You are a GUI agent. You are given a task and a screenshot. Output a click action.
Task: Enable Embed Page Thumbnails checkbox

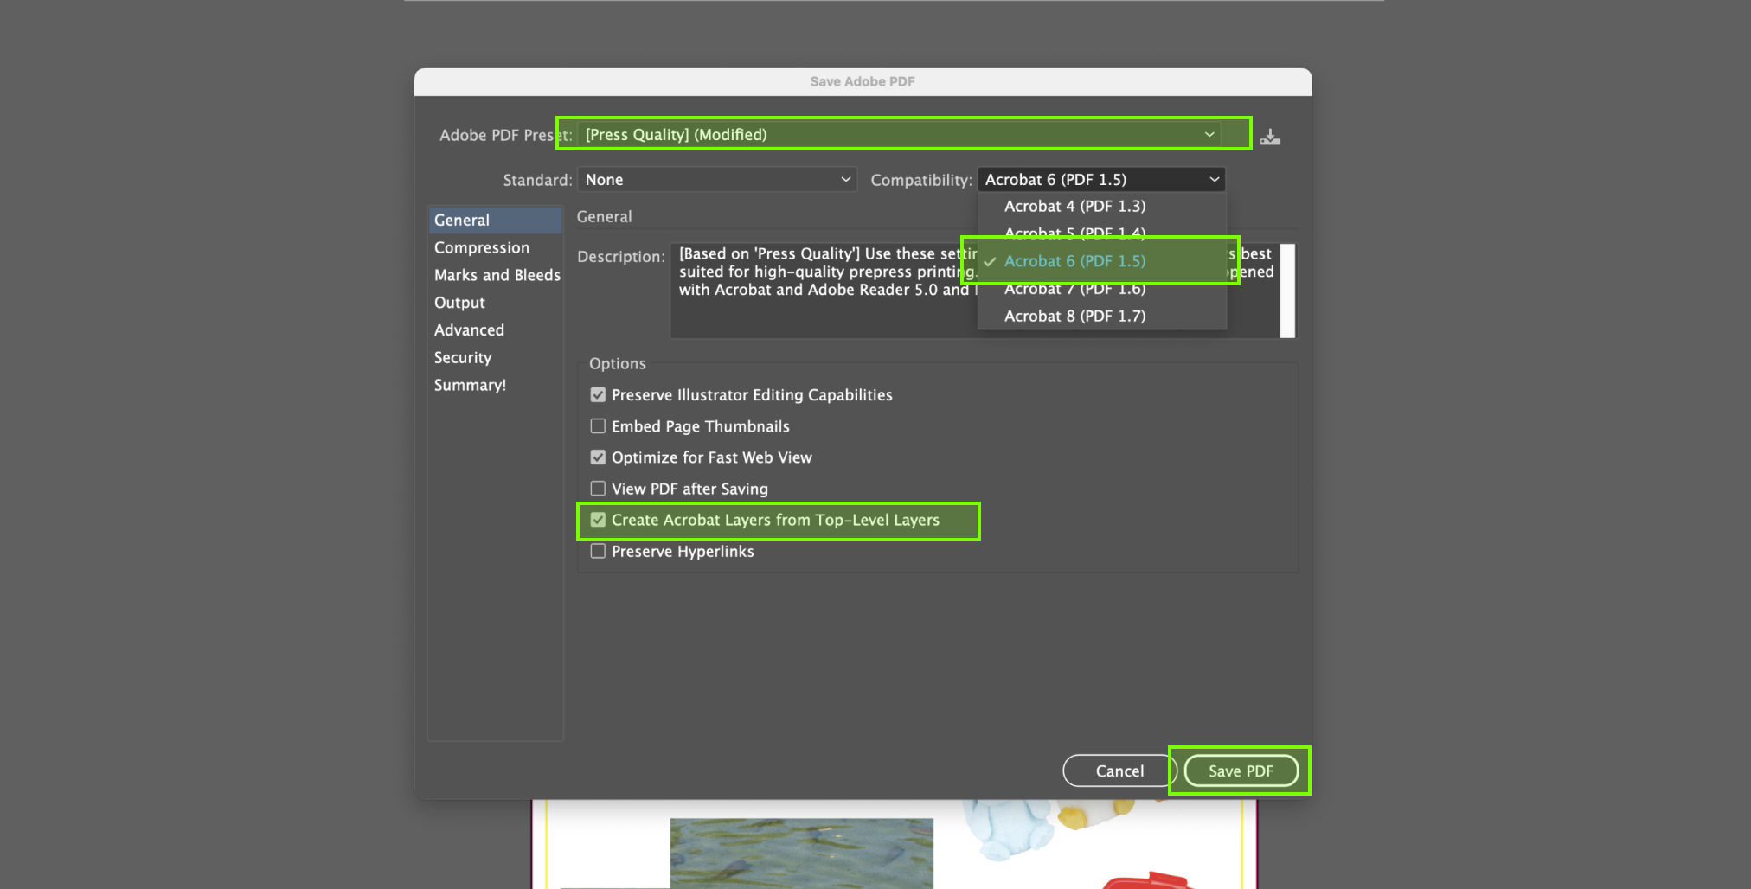point(598,426)
